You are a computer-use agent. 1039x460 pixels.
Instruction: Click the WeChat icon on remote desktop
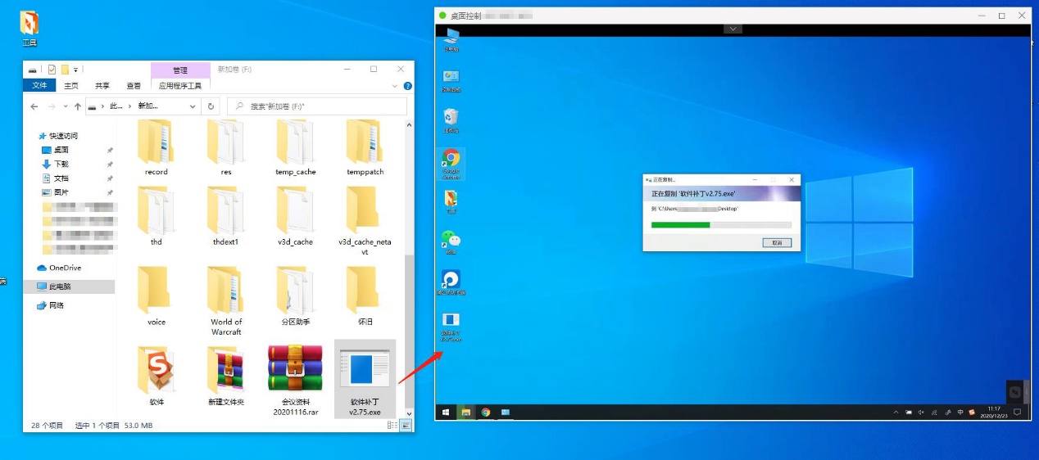[451, 242]
